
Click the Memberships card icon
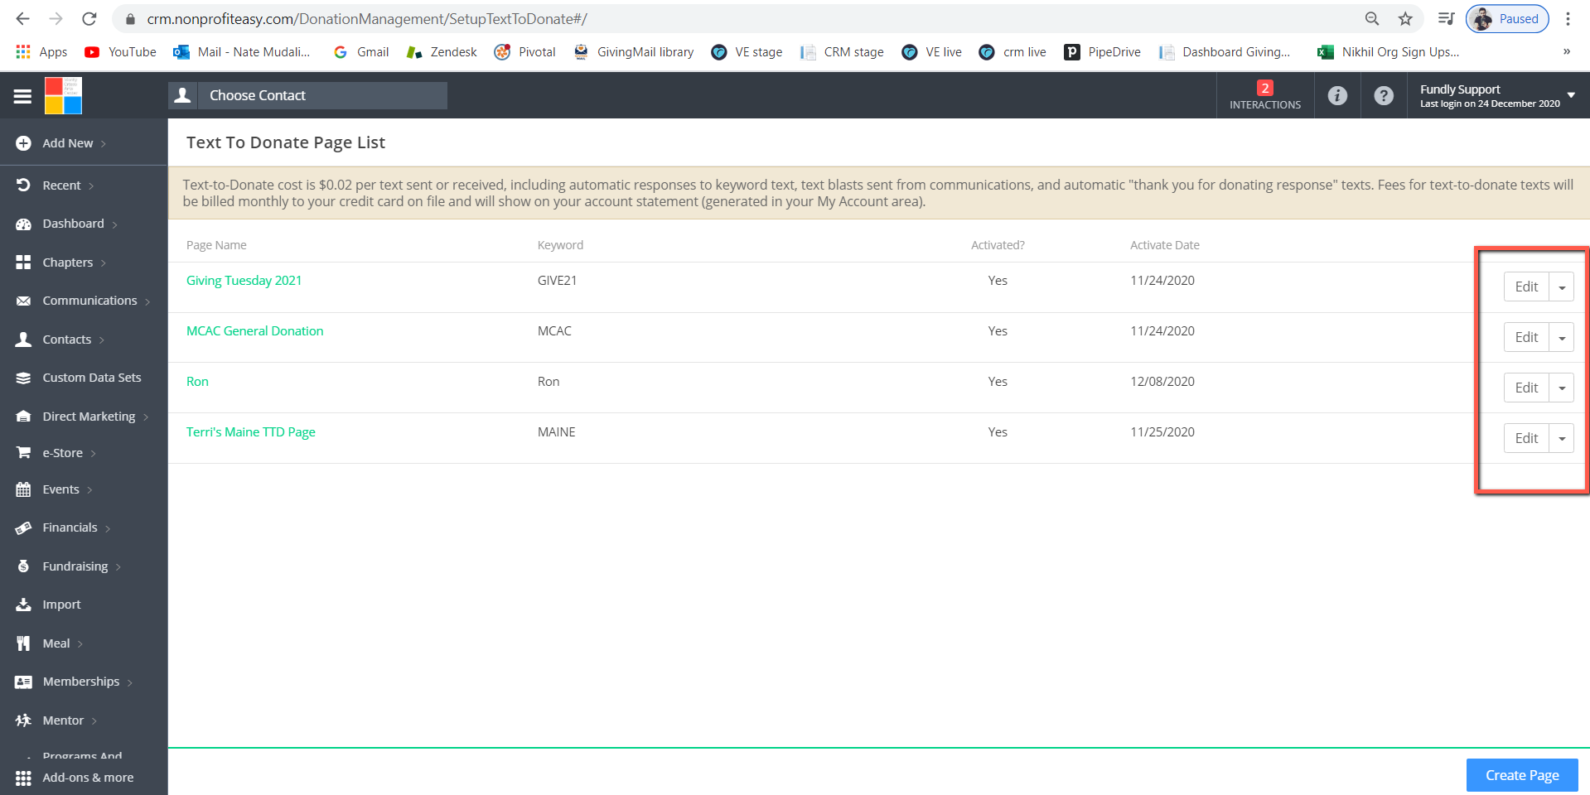[x=23, y=682]
